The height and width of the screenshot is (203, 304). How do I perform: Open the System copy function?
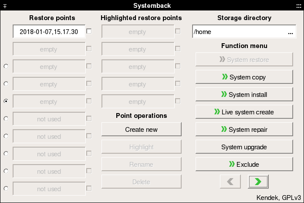pyautogui.click(x=244, y=77)
